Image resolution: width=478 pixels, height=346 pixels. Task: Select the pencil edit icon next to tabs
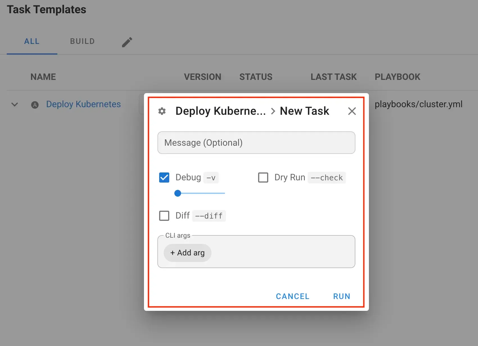[x=127, y=42]
